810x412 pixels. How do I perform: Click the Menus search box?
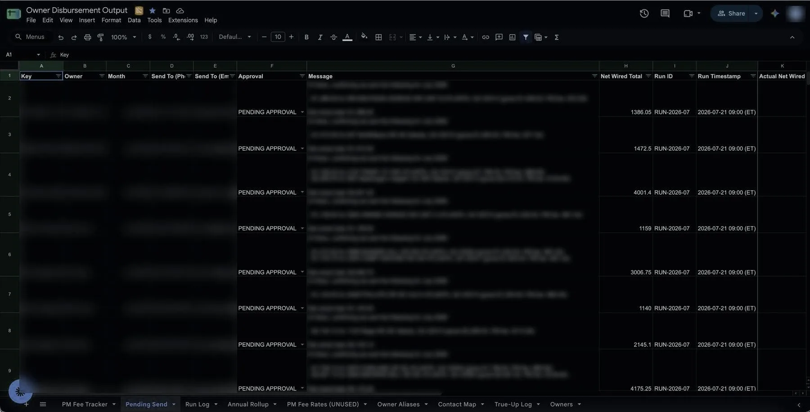click(30, 37)
